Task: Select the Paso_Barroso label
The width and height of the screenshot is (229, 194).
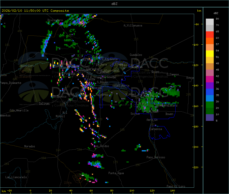Action: pos(156,157)
